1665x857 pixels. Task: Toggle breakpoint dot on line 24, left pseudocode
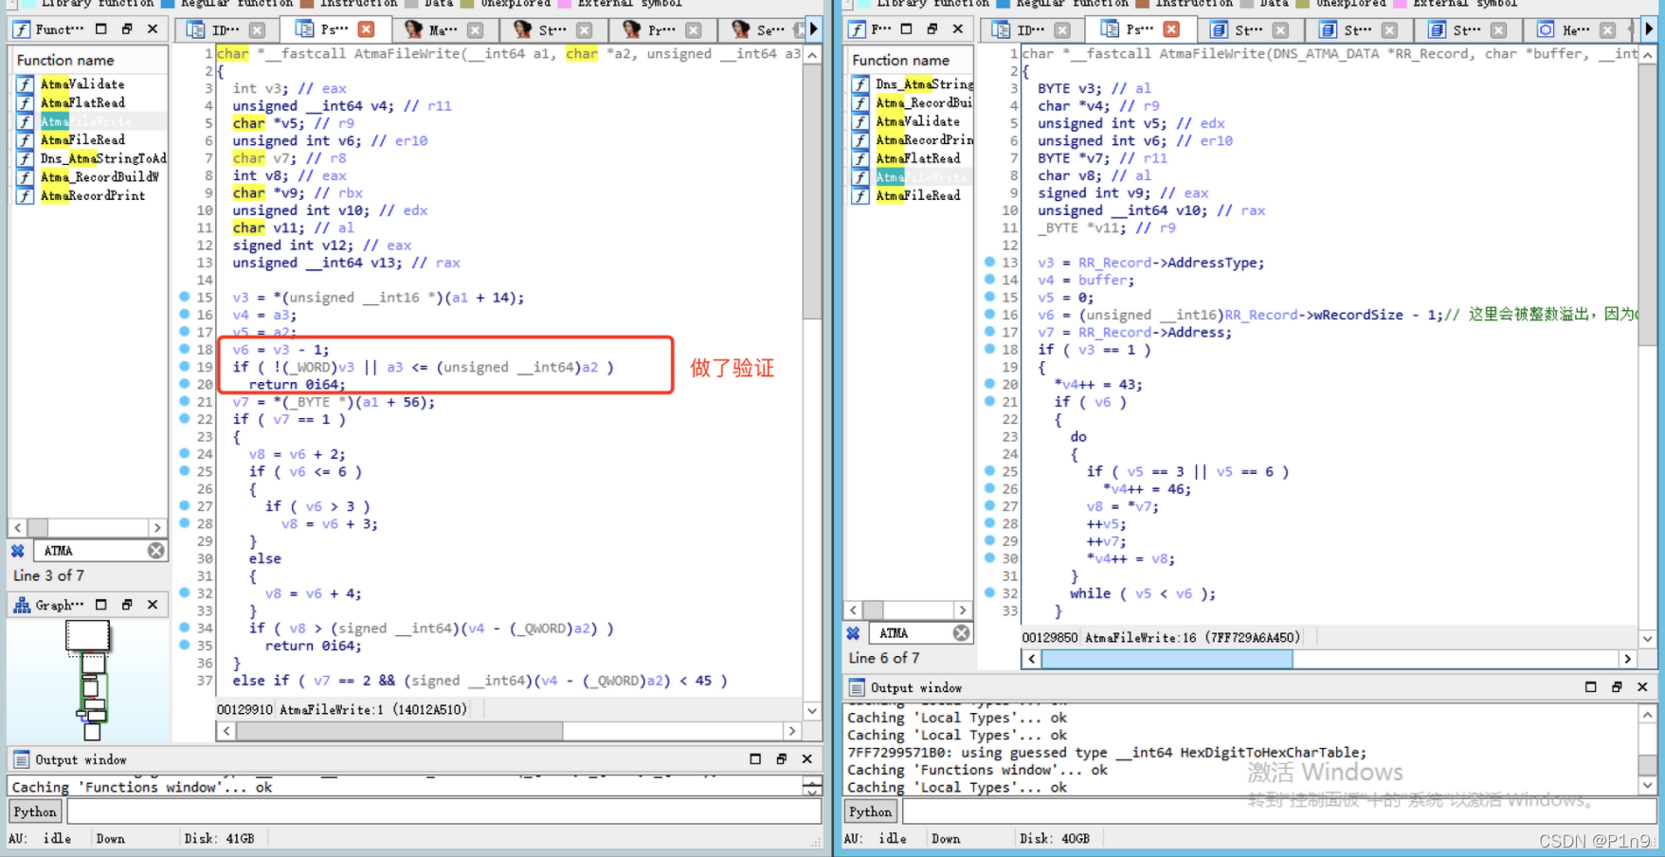point(185,453)
